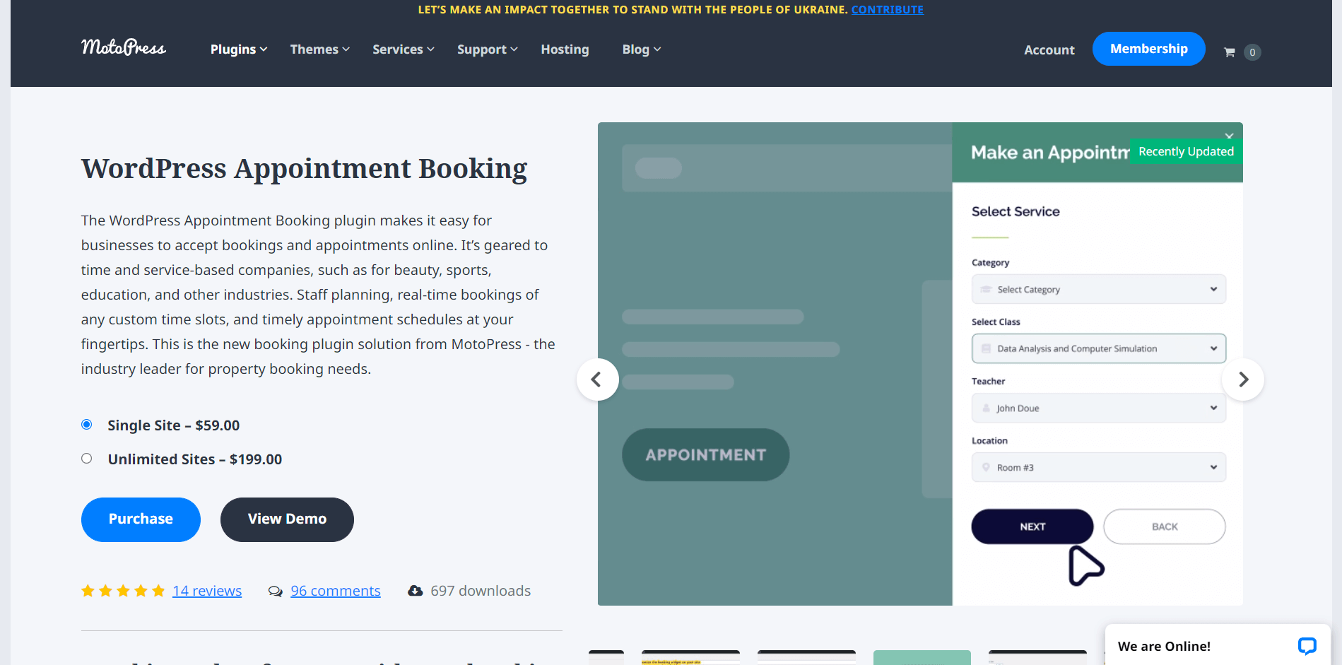Select the green gallery thumbnail

click(922, 657)
